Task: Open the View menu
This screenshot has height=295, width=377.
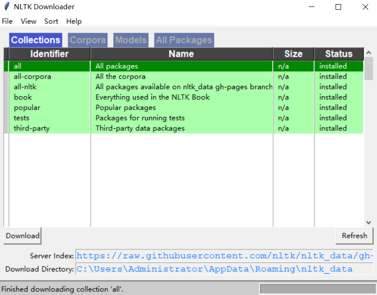Action: [28, 21]
